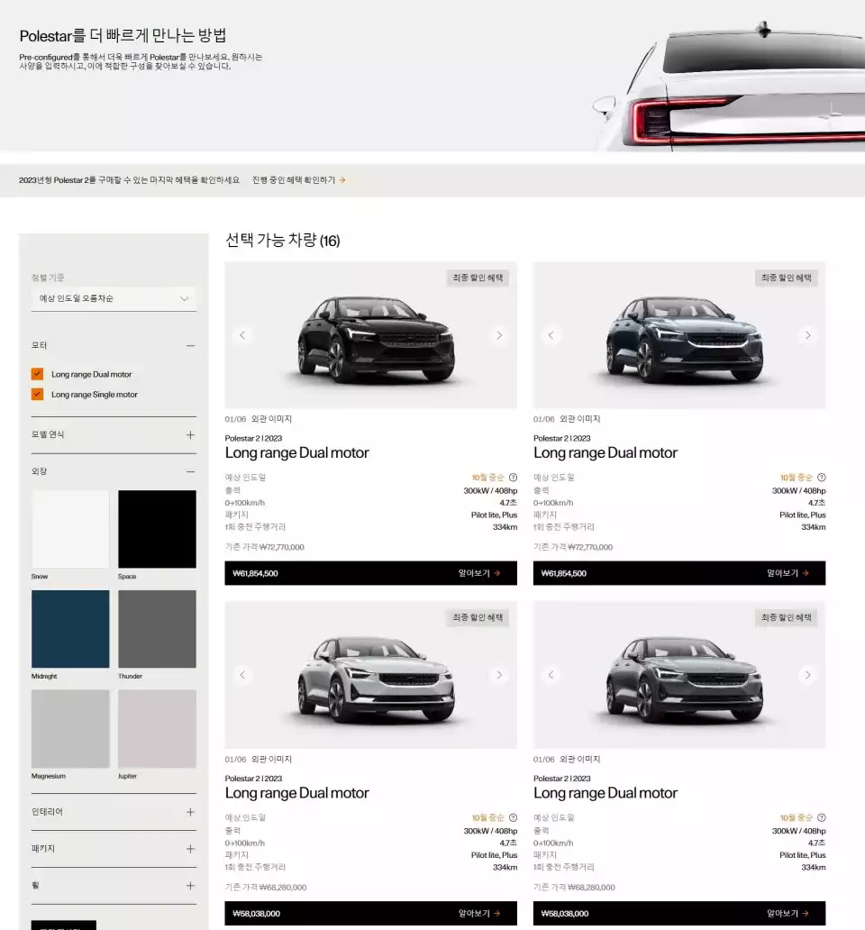
Task: Uncheck Long range Single motor filter
Action: point(37,395)
